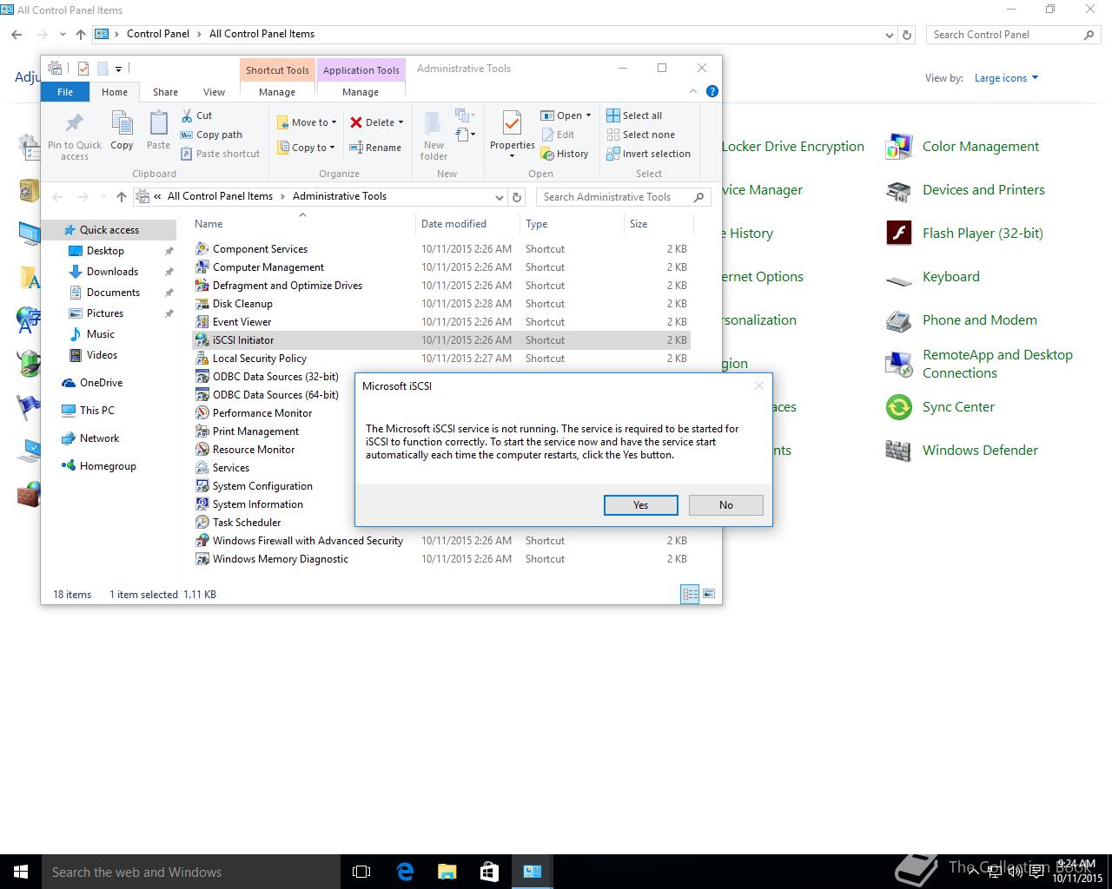Click History in the Open group
The height and width of the screenshot is (889, 1112).
pyautogui.click(x=565, y=154)
